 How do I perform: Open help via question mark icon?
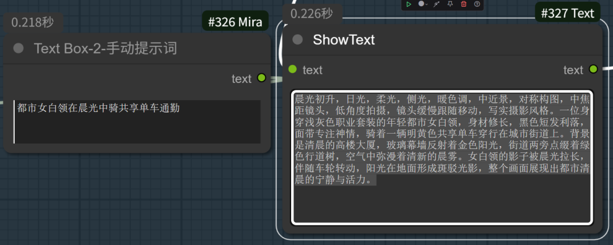pyautogui.click(x=477, y=4)
